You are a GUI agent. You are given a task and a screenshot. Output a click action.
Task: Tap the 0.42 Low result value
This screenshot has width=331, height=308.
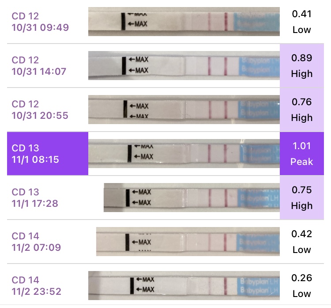point(302,242)
